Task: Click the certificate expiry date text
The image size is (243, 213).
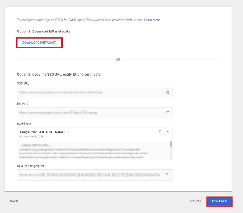Action: tap(32, 136)
